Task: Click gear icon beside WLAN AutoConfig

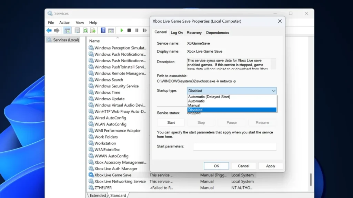Action: click(x=91, y=124)
